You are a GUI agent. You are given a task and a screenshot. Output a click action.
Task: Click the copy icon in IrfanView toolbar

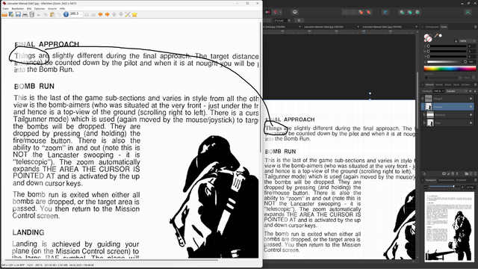click(x=46, y=15)
